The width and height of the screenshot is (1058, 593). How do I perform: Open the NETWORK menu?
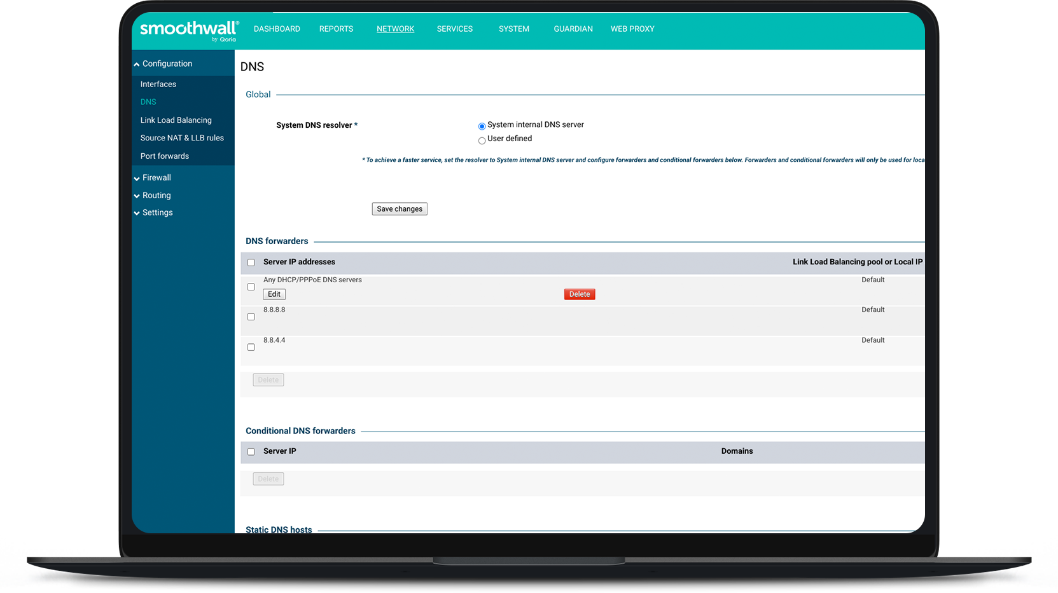395,29
